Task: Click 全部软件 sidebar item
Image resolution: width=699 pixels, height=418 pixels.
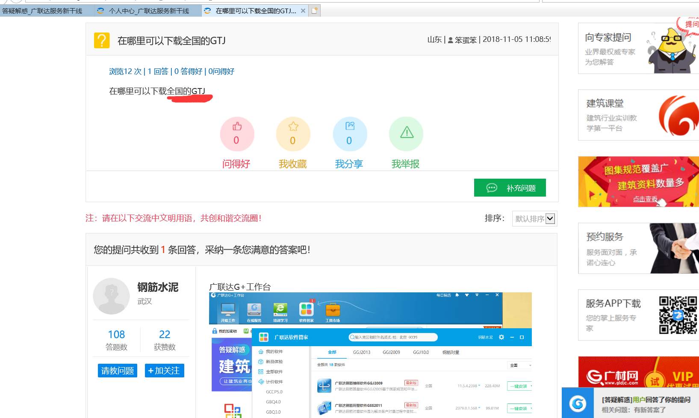Action: pyautogui.click(x=271, y=372)
